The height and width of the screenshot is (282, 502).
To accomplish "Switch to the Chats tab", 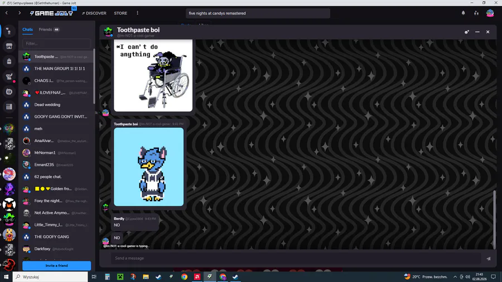I will pos(27,30).
